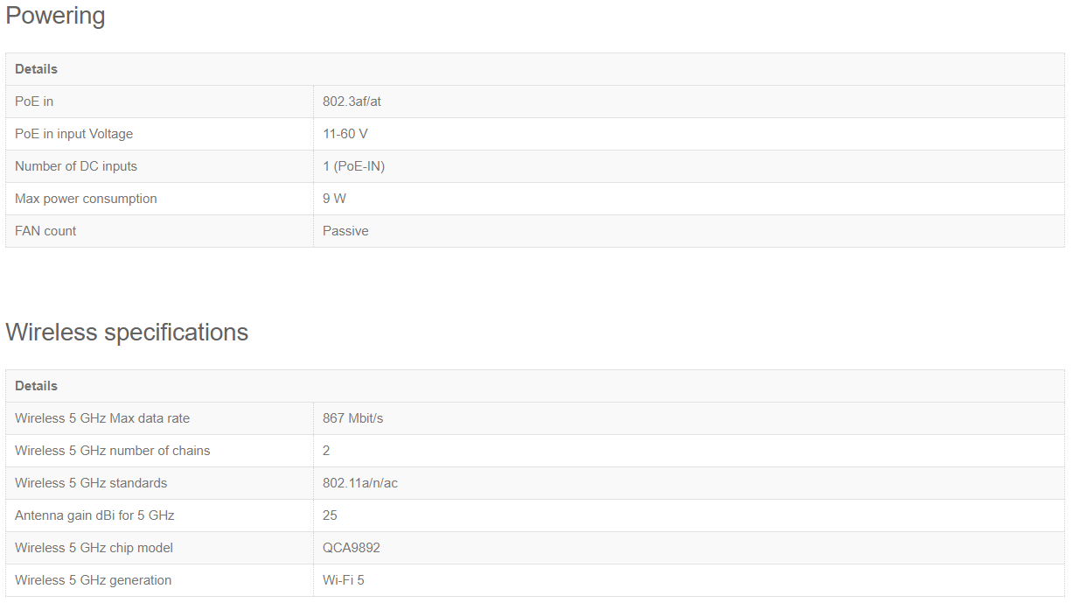Select Wireless 5 GHz Max data rate label
Viewport: 1073px width, 603px height.
point(102,418)
